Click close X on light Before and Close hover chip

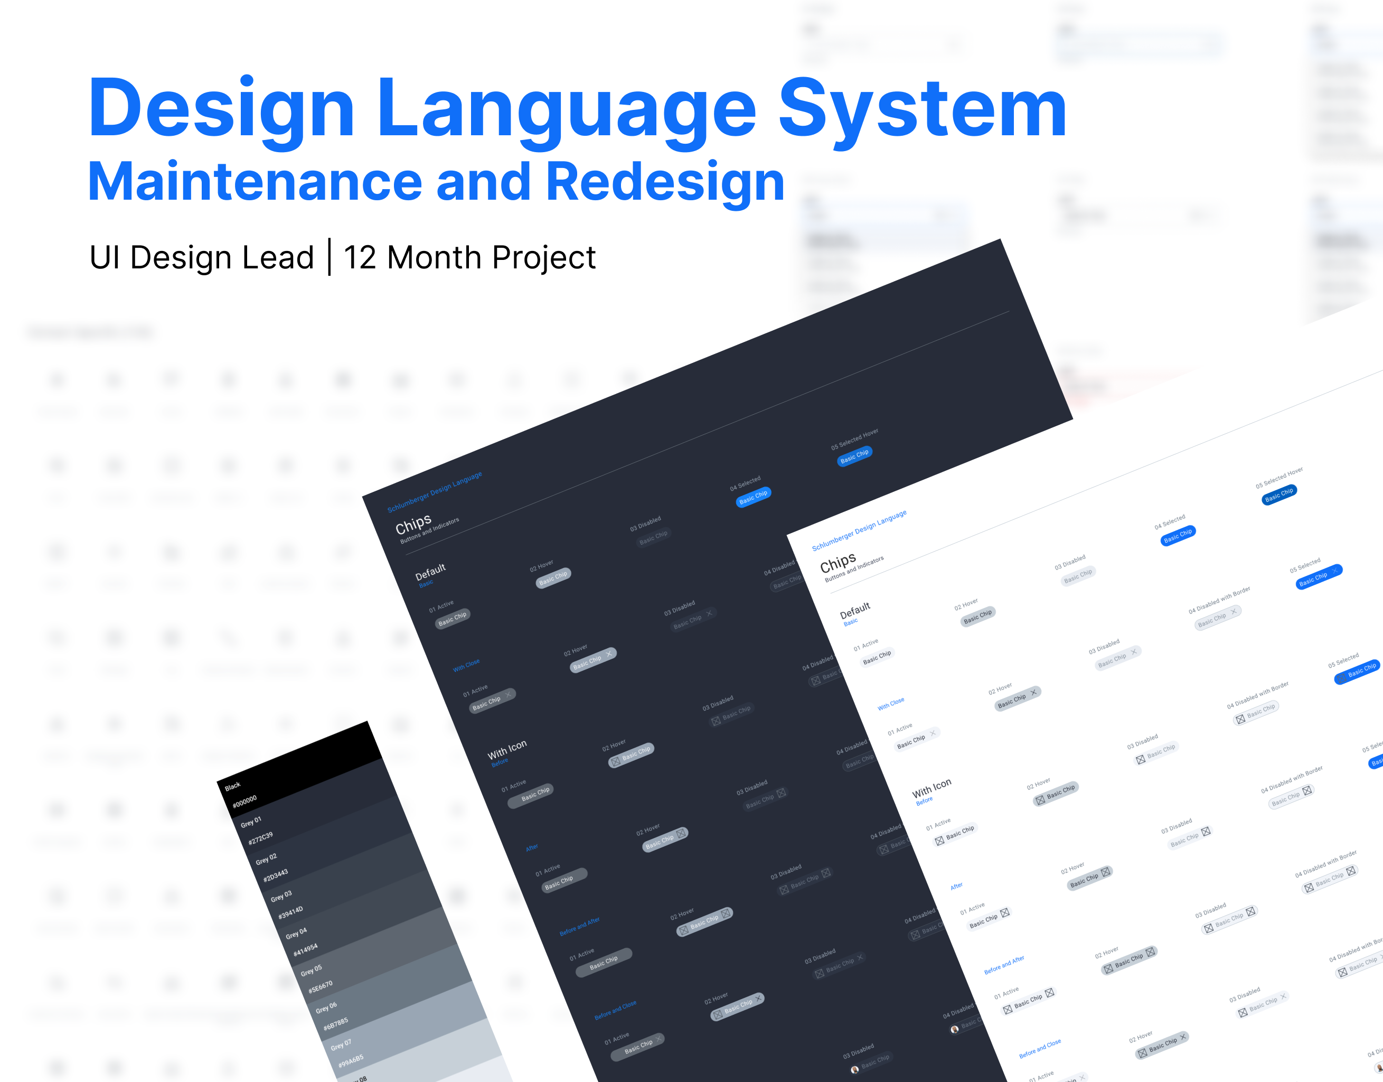(x=1183, y=1037)
